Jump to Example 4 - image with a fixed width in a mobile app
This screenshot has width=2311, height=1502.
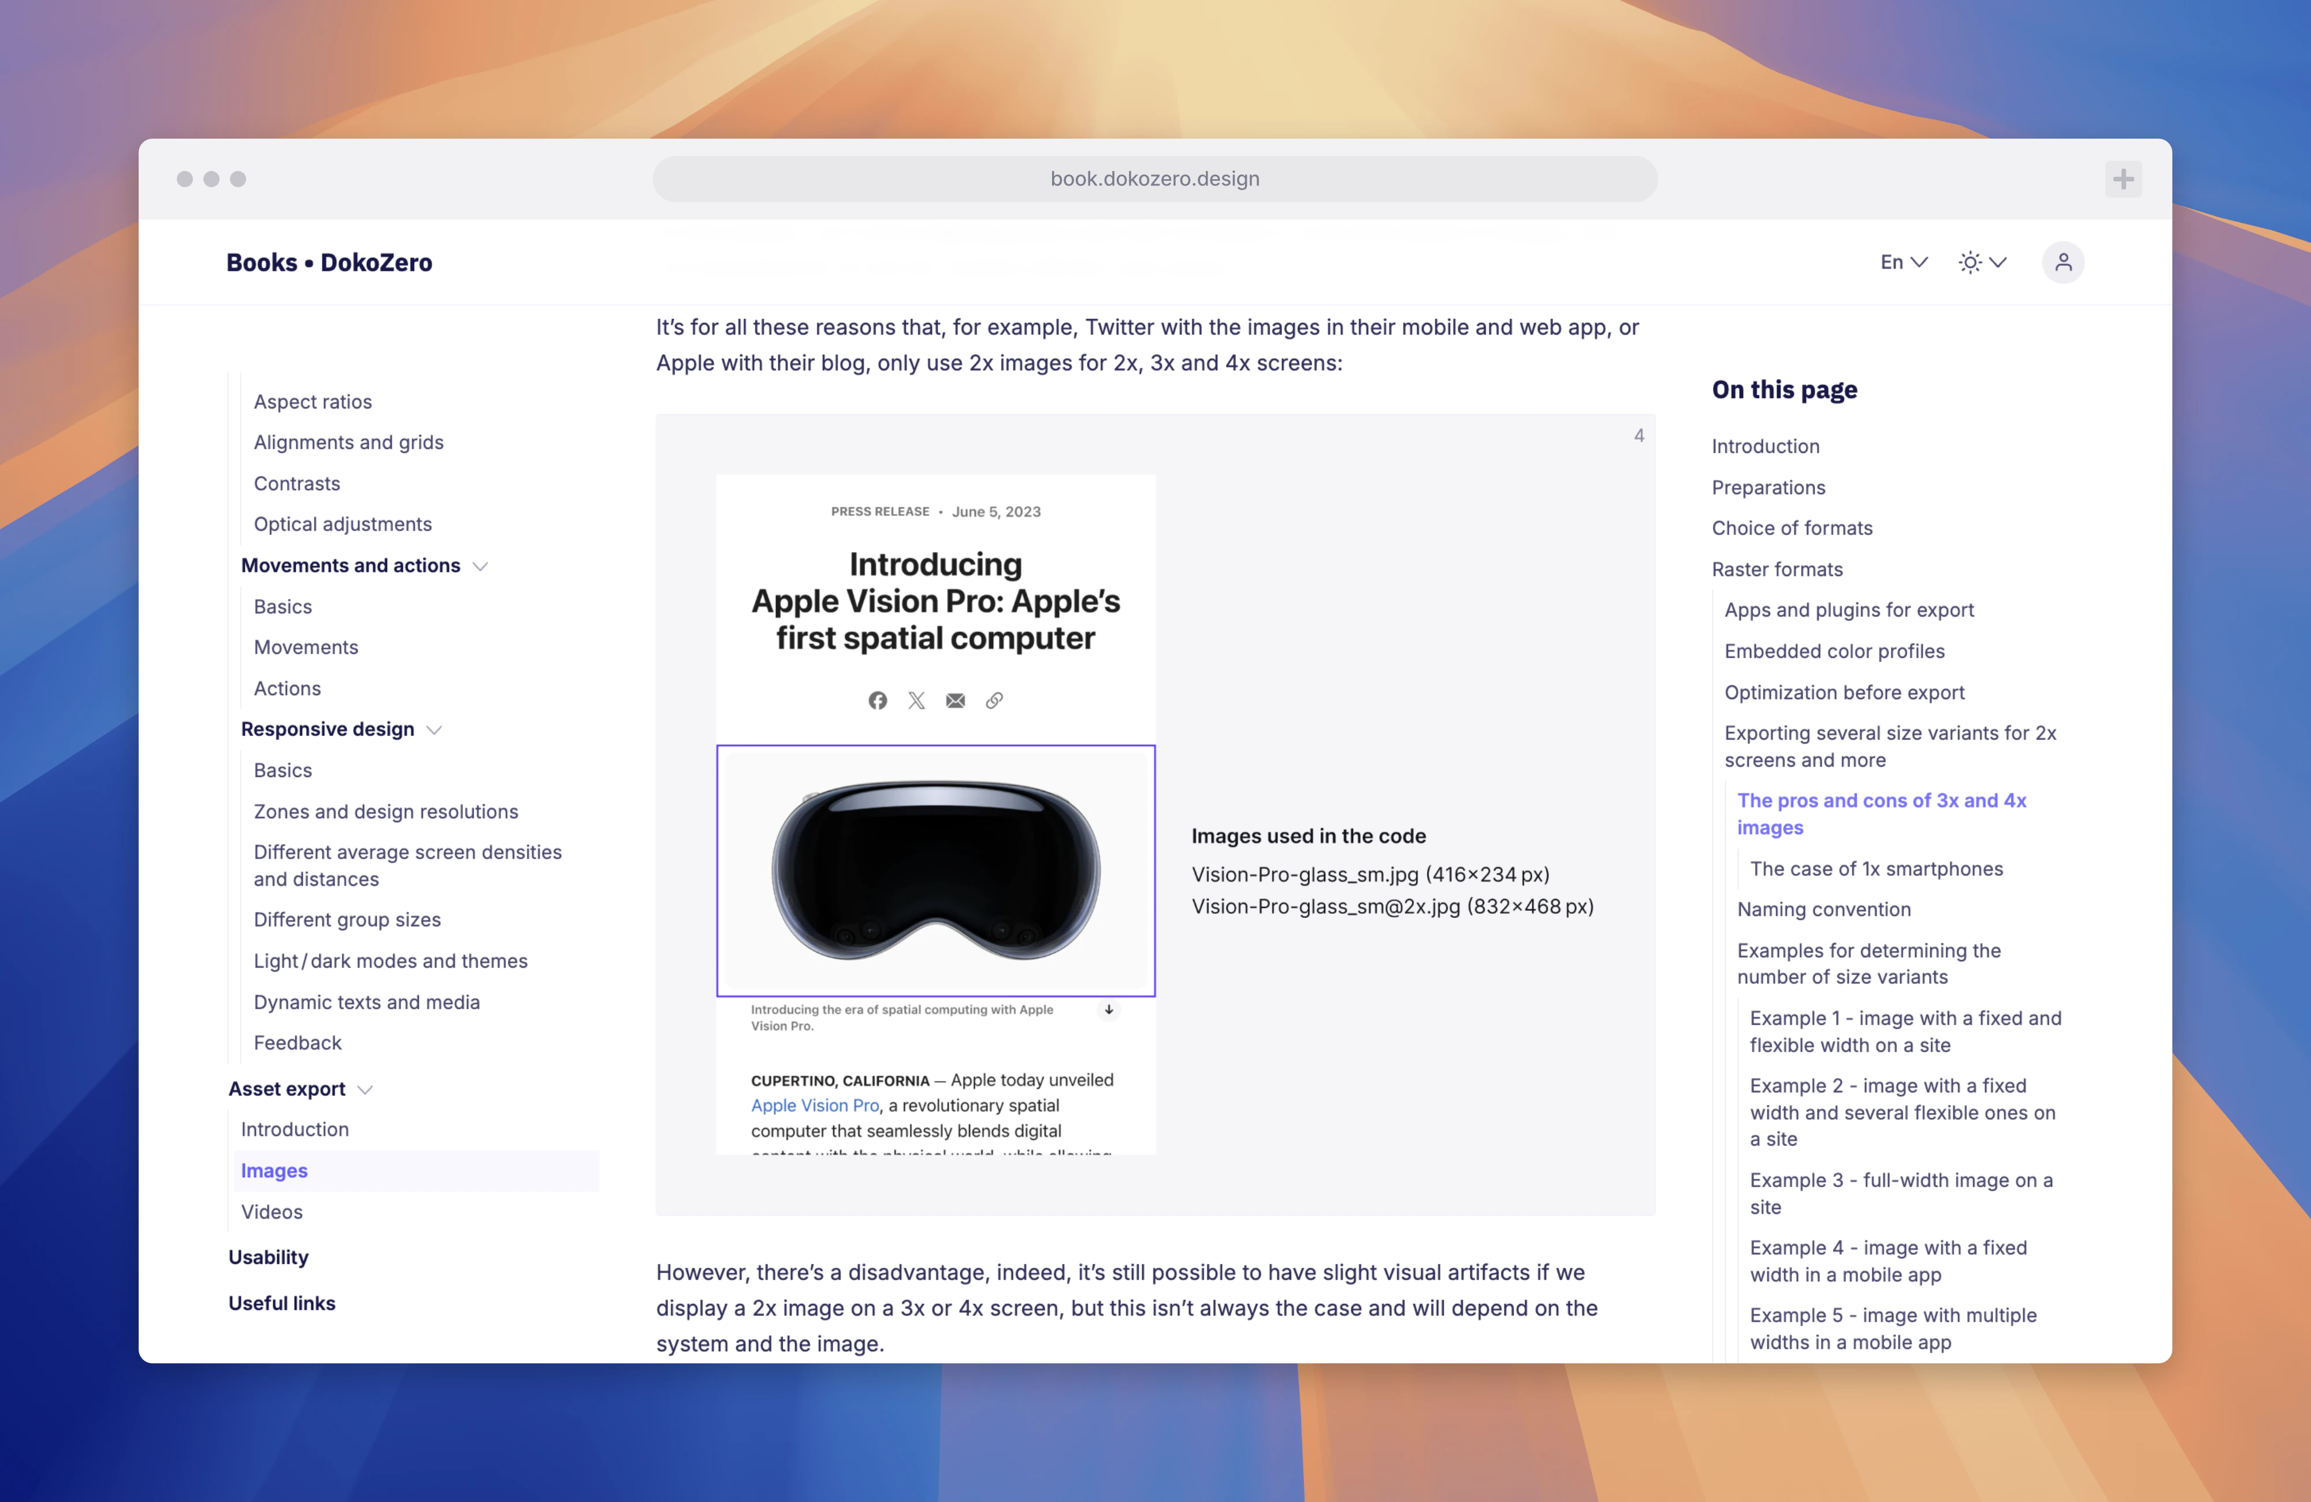click(x=1888, y=1261)
